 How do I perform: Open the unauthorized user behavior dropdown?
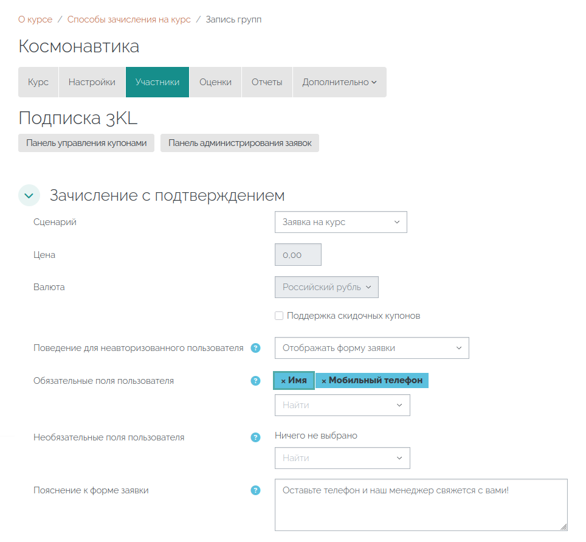point(372,348)
